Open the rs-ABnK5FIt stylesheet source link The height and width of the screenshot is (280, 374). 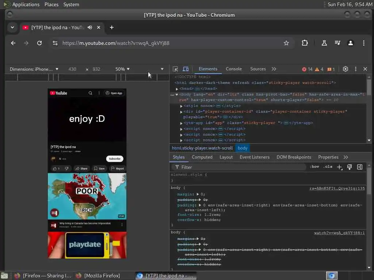coord(337,188)
